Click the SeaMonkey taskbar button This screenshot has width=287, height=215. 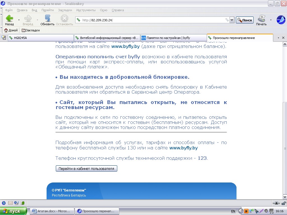point(97,211)
